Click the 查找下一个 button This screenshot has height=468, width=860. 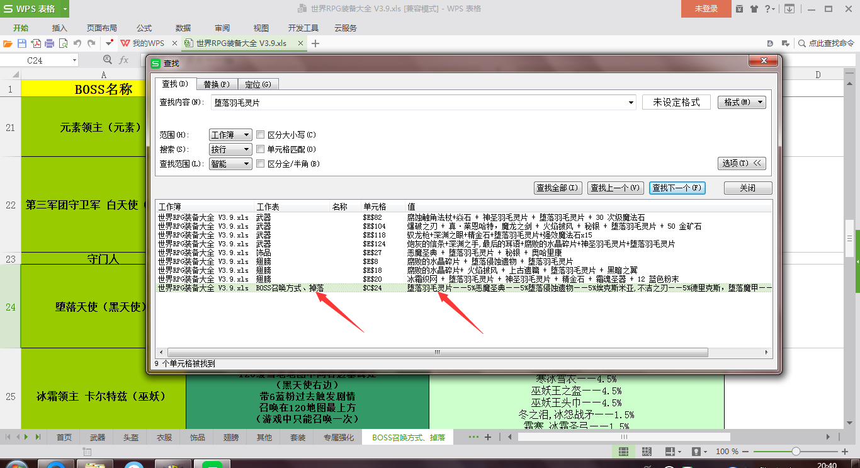tap(677, 188)
